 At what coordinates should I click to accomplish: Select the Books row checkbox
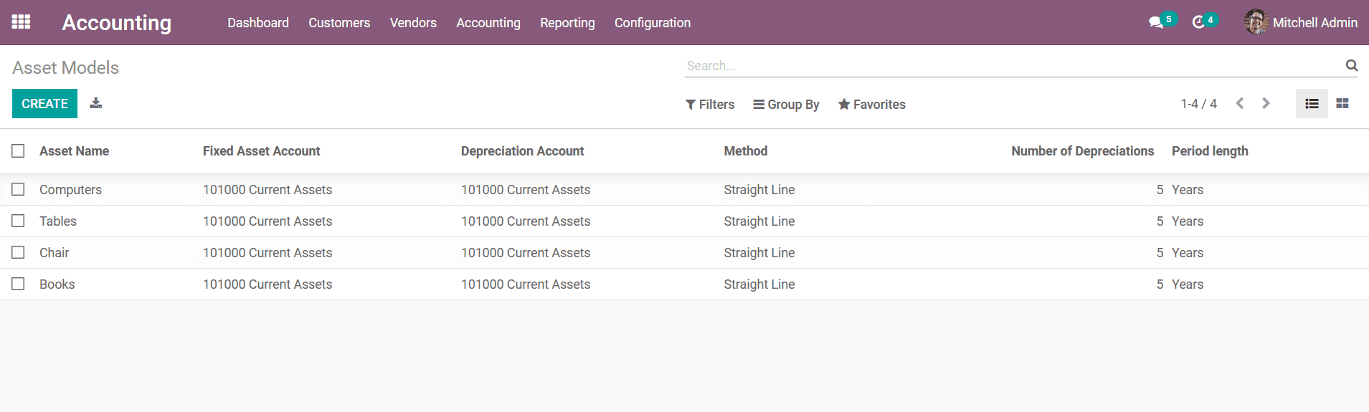click(x=18, y=284)
